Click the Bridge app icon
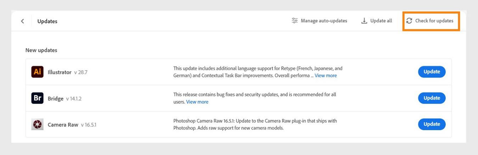Image resolution: width=478 pixels, height=155 pixels. 37,98
